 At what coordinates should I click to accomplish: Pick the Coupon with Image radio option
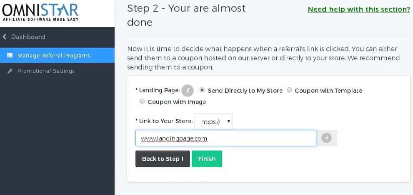click(x=142, y=101)
